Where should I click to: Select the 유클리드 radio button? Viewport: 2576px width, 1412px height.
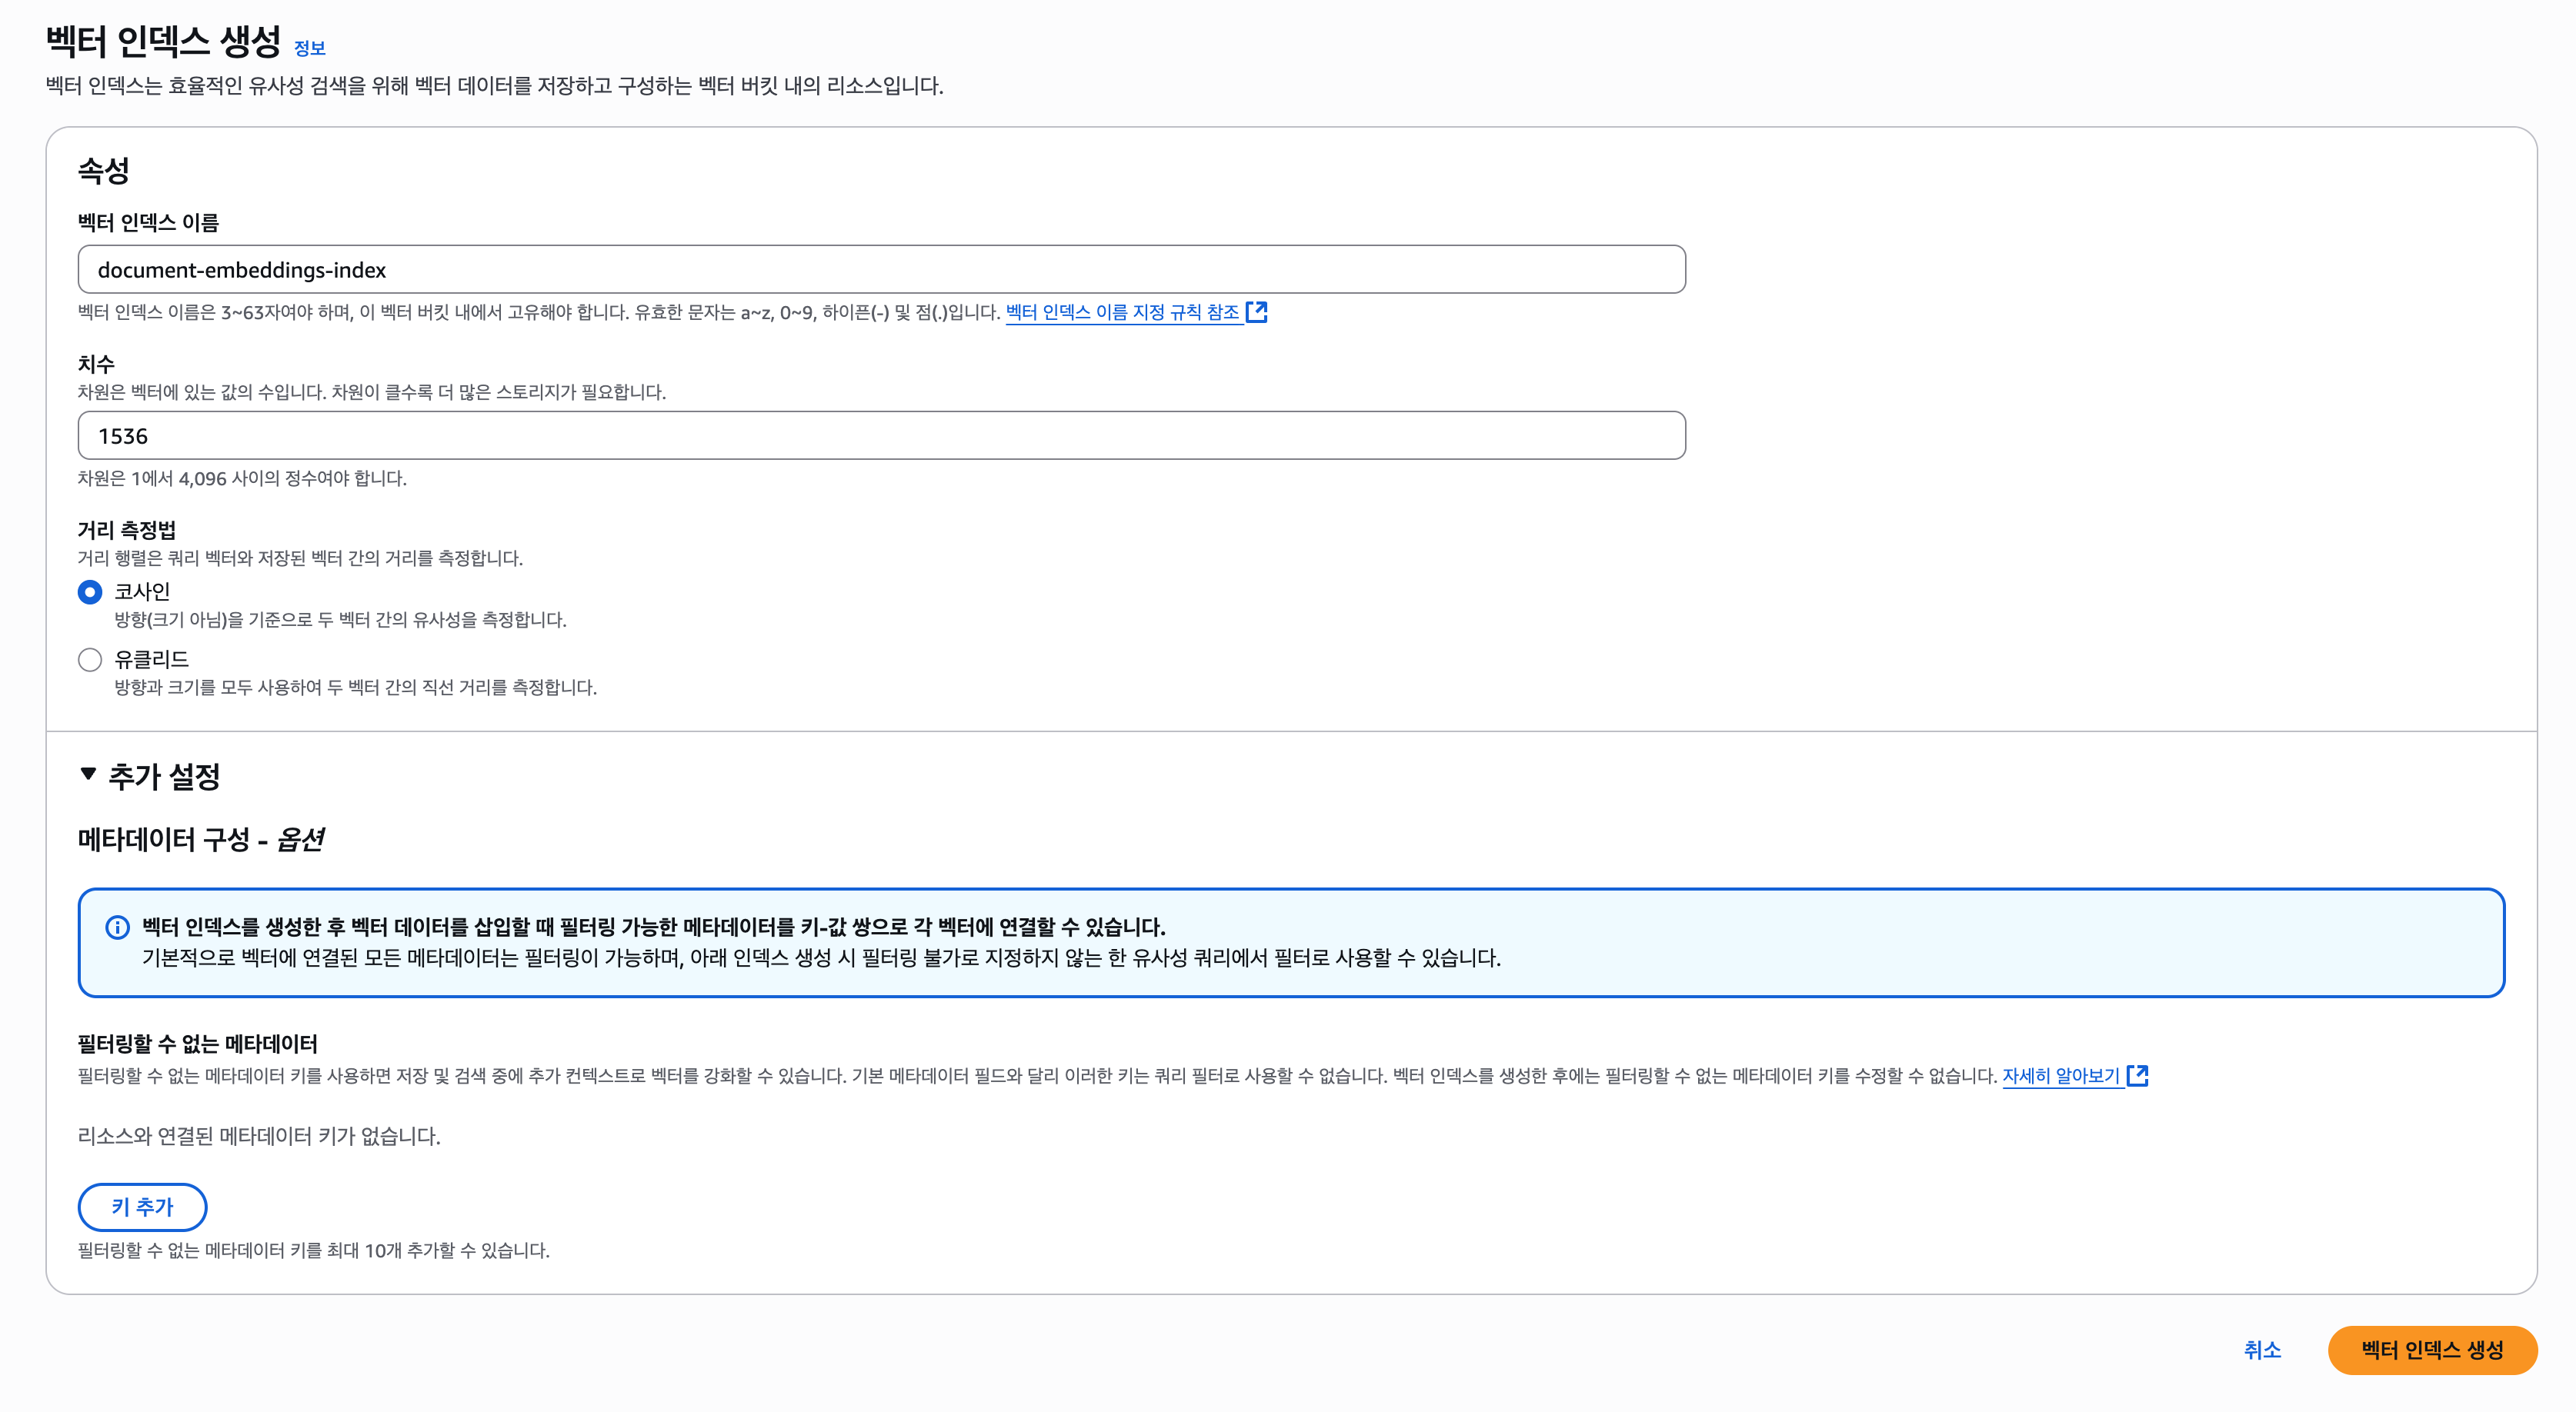click(90, 660)
